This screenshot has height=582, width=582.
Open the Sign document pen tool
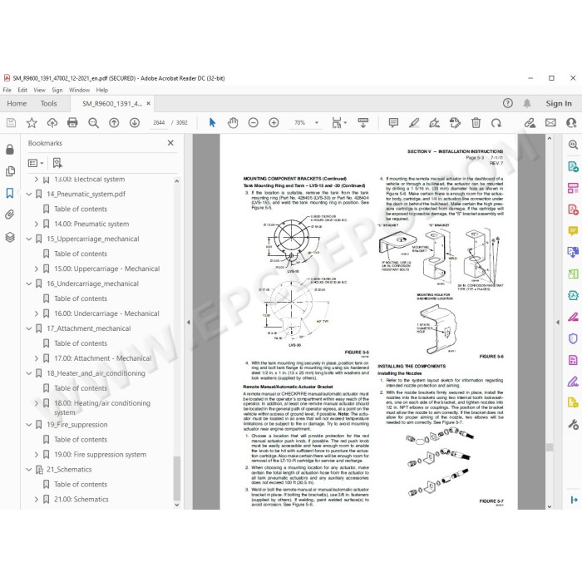pos(434,122)
